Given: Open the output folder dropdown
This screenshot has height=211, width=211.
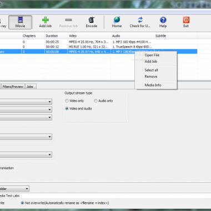Looking at the screenshot, I should pyautogui.click(x=27, y=189).
